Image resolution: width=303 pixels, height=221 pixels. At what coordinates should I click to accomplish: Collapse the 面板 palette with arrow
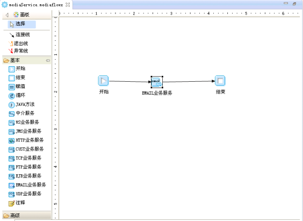tap(7, 15)
